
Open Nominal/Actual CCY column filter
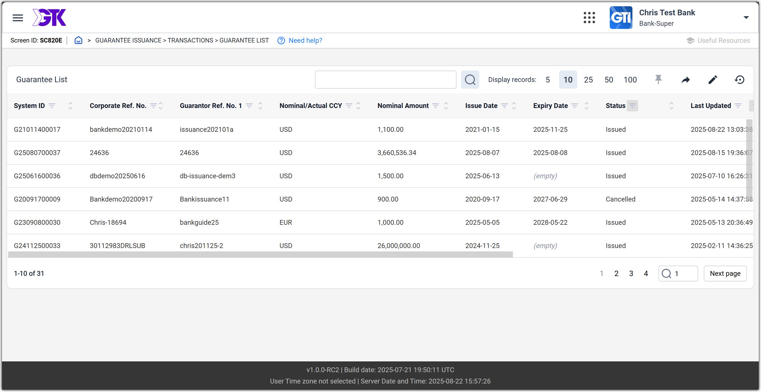click(349, 106)
